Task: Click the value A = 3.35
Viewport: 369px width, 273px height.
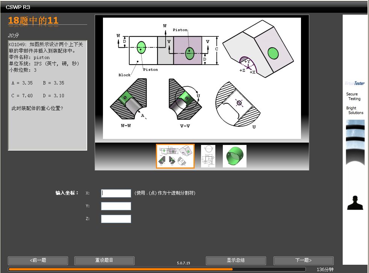Action: tap(22, 83)
